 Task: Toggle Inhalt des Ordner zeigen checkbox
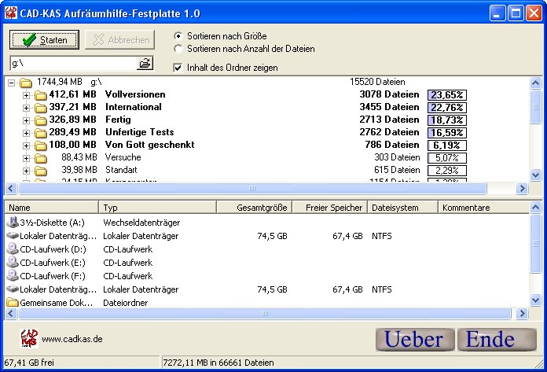click(178, 68)
